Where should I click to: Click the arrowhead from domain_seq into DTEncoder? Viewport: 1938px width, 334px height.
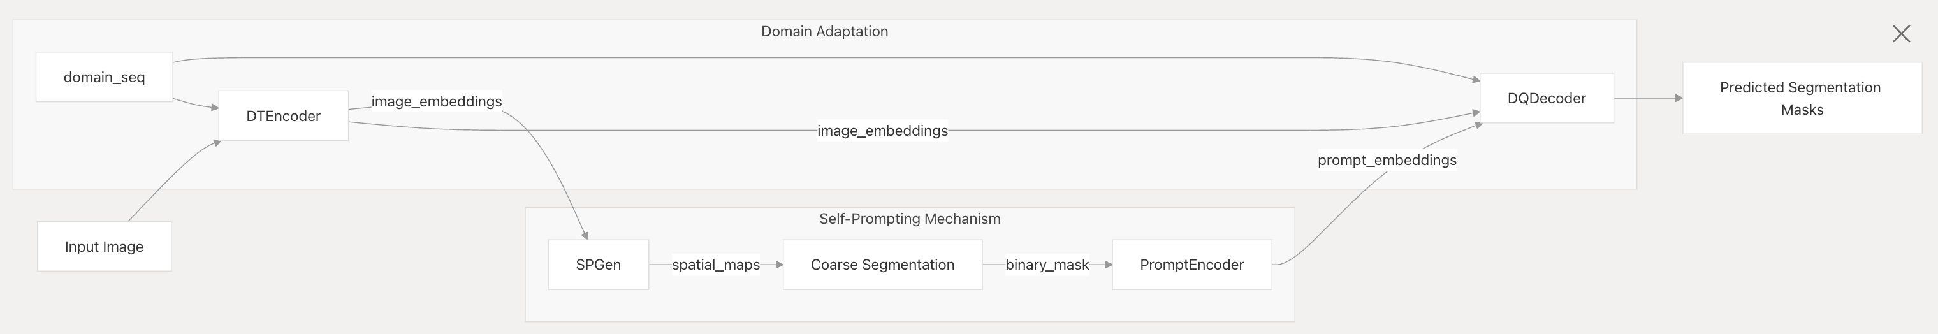214,108
